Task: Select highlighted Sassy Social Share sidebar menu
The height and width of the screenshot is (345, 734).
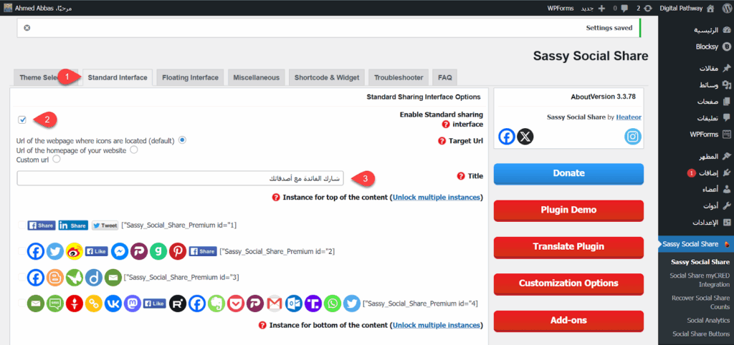Action: coord(695,244)
